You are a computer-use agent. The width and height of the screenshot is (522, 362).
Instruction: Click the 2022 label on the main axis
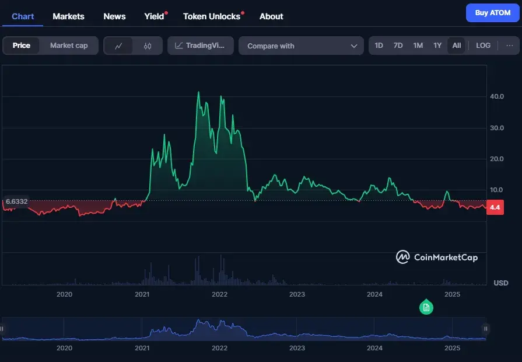(x=219, y=294)
